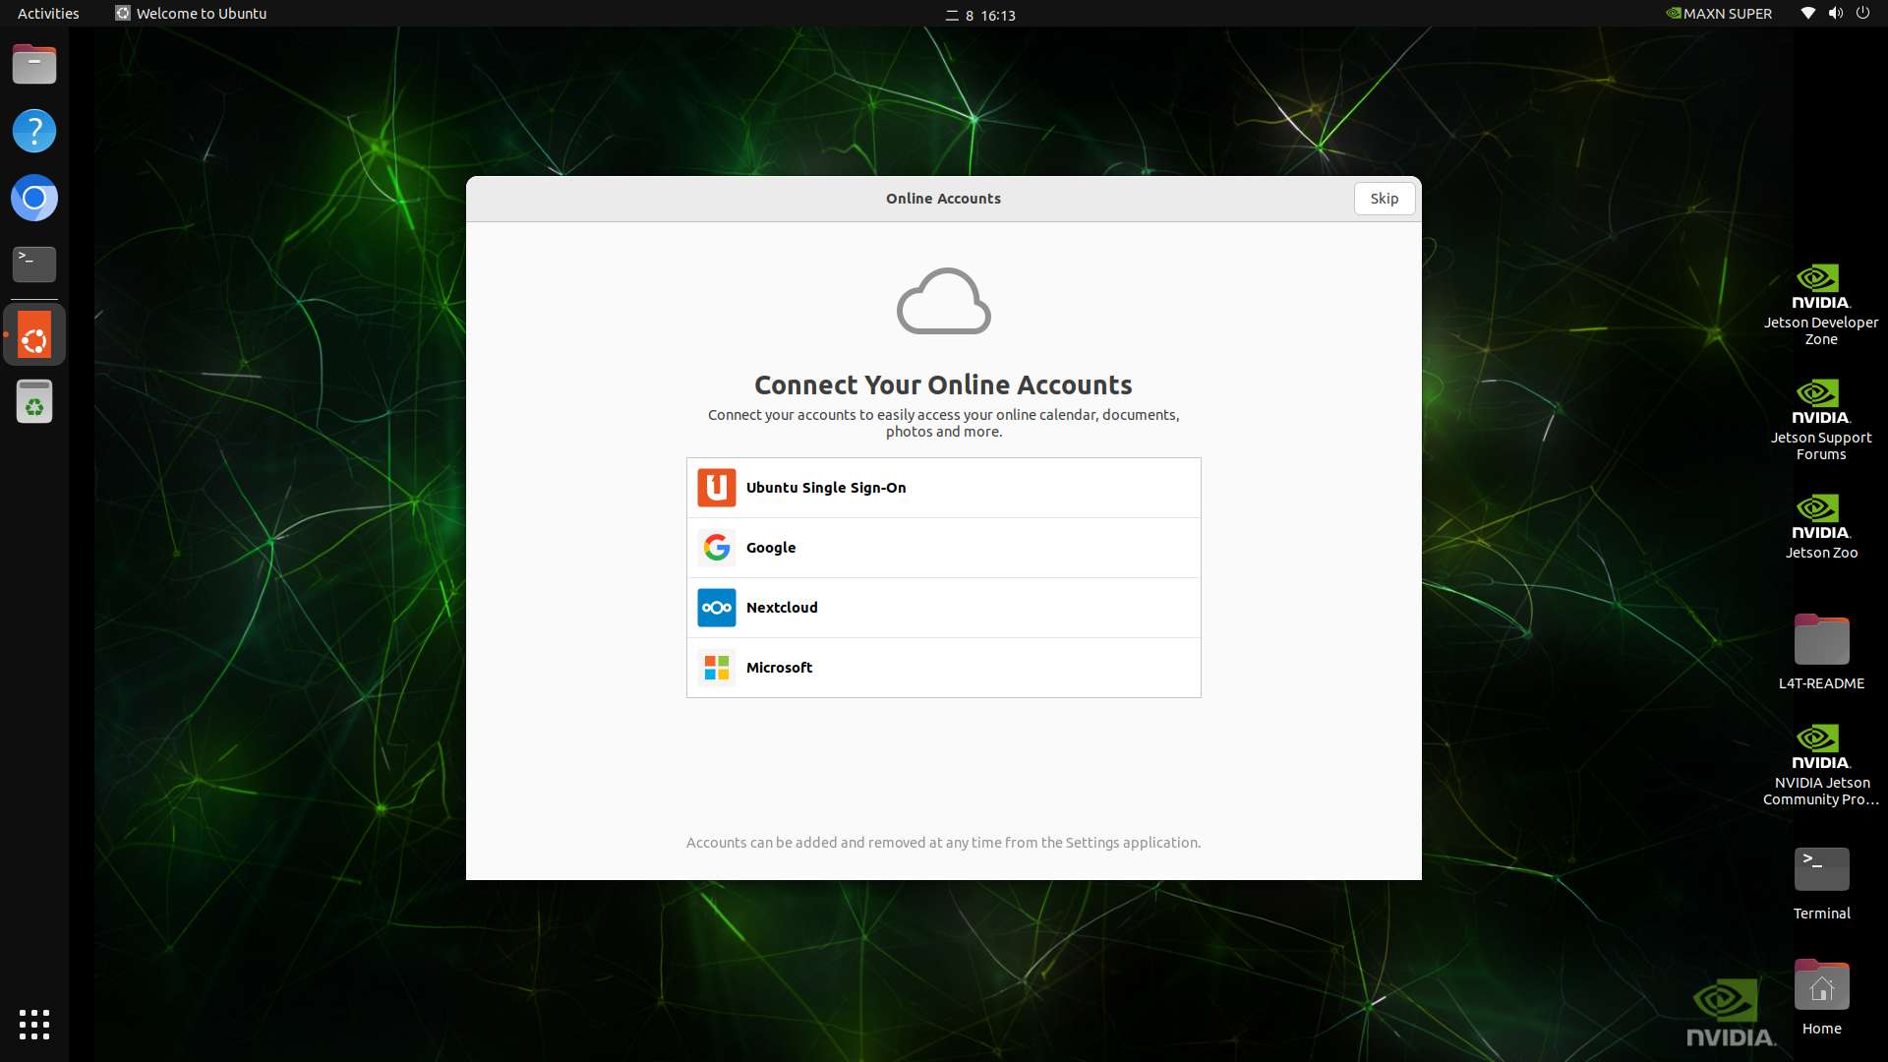1888x1062 pixels.
Task: Choose the Nextcloud account option
Action: click(943, 608)
